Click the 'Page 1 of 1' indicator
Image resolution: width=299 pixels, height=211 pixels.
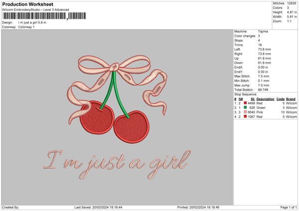pos(289,207)
